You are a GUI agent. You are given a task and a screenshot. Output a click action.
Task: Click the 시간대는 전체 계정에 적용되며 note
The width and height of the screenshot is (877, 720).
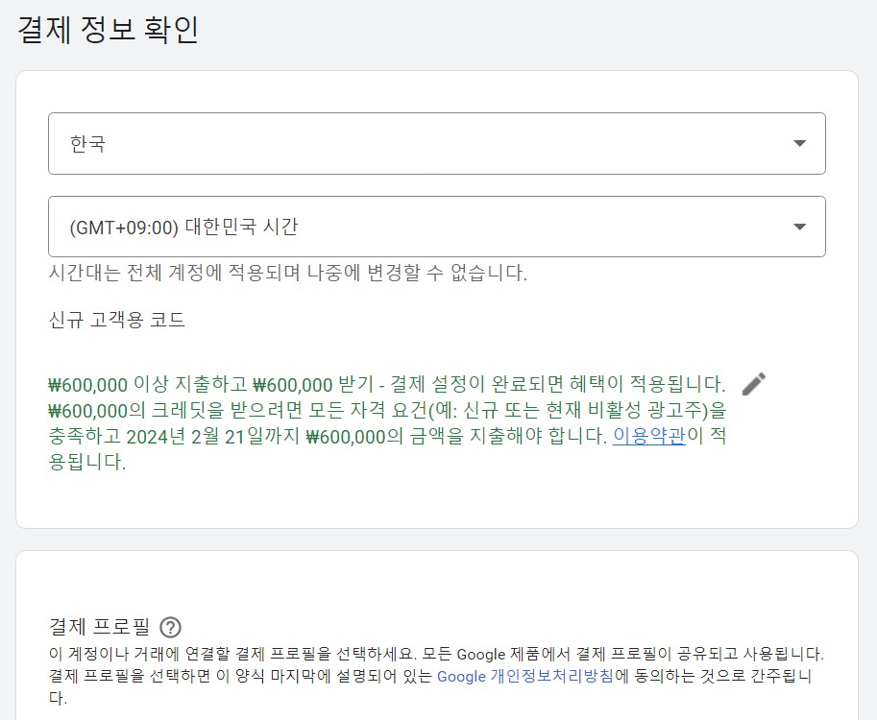[x=287, y=273]
